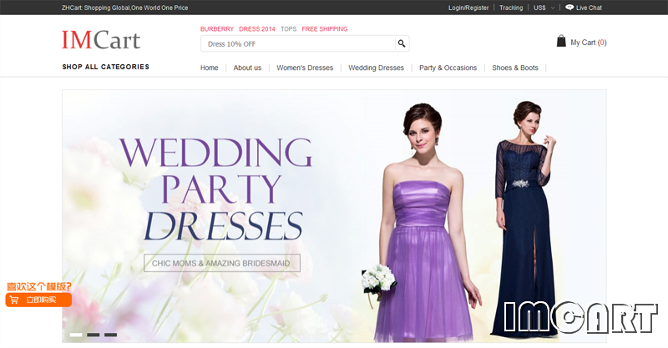Click CHIC MOMS & AMAZING BRIDESMAID button
668x348 pixels.
222,263
